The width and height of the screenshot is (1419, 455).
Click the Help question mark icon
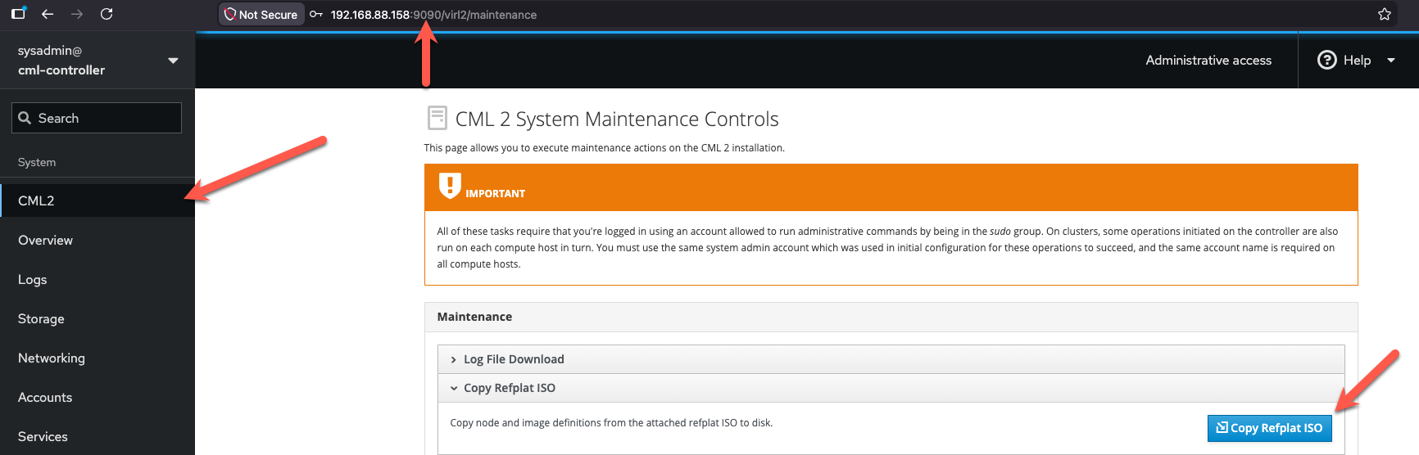coord(1326,60)
